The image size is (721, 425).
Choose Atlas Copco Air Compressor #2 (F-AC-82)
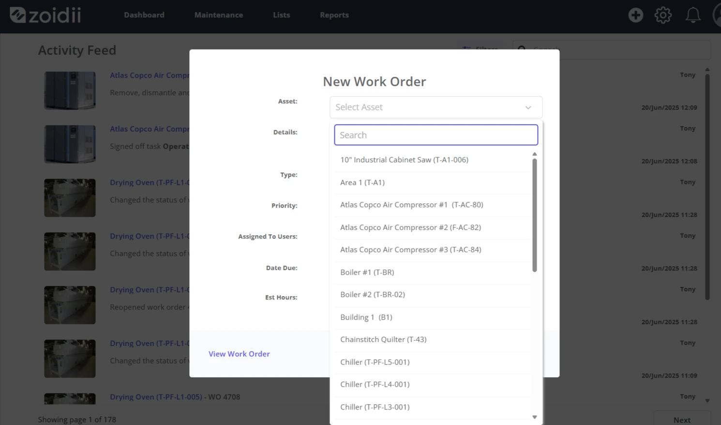tap(433, 227)
